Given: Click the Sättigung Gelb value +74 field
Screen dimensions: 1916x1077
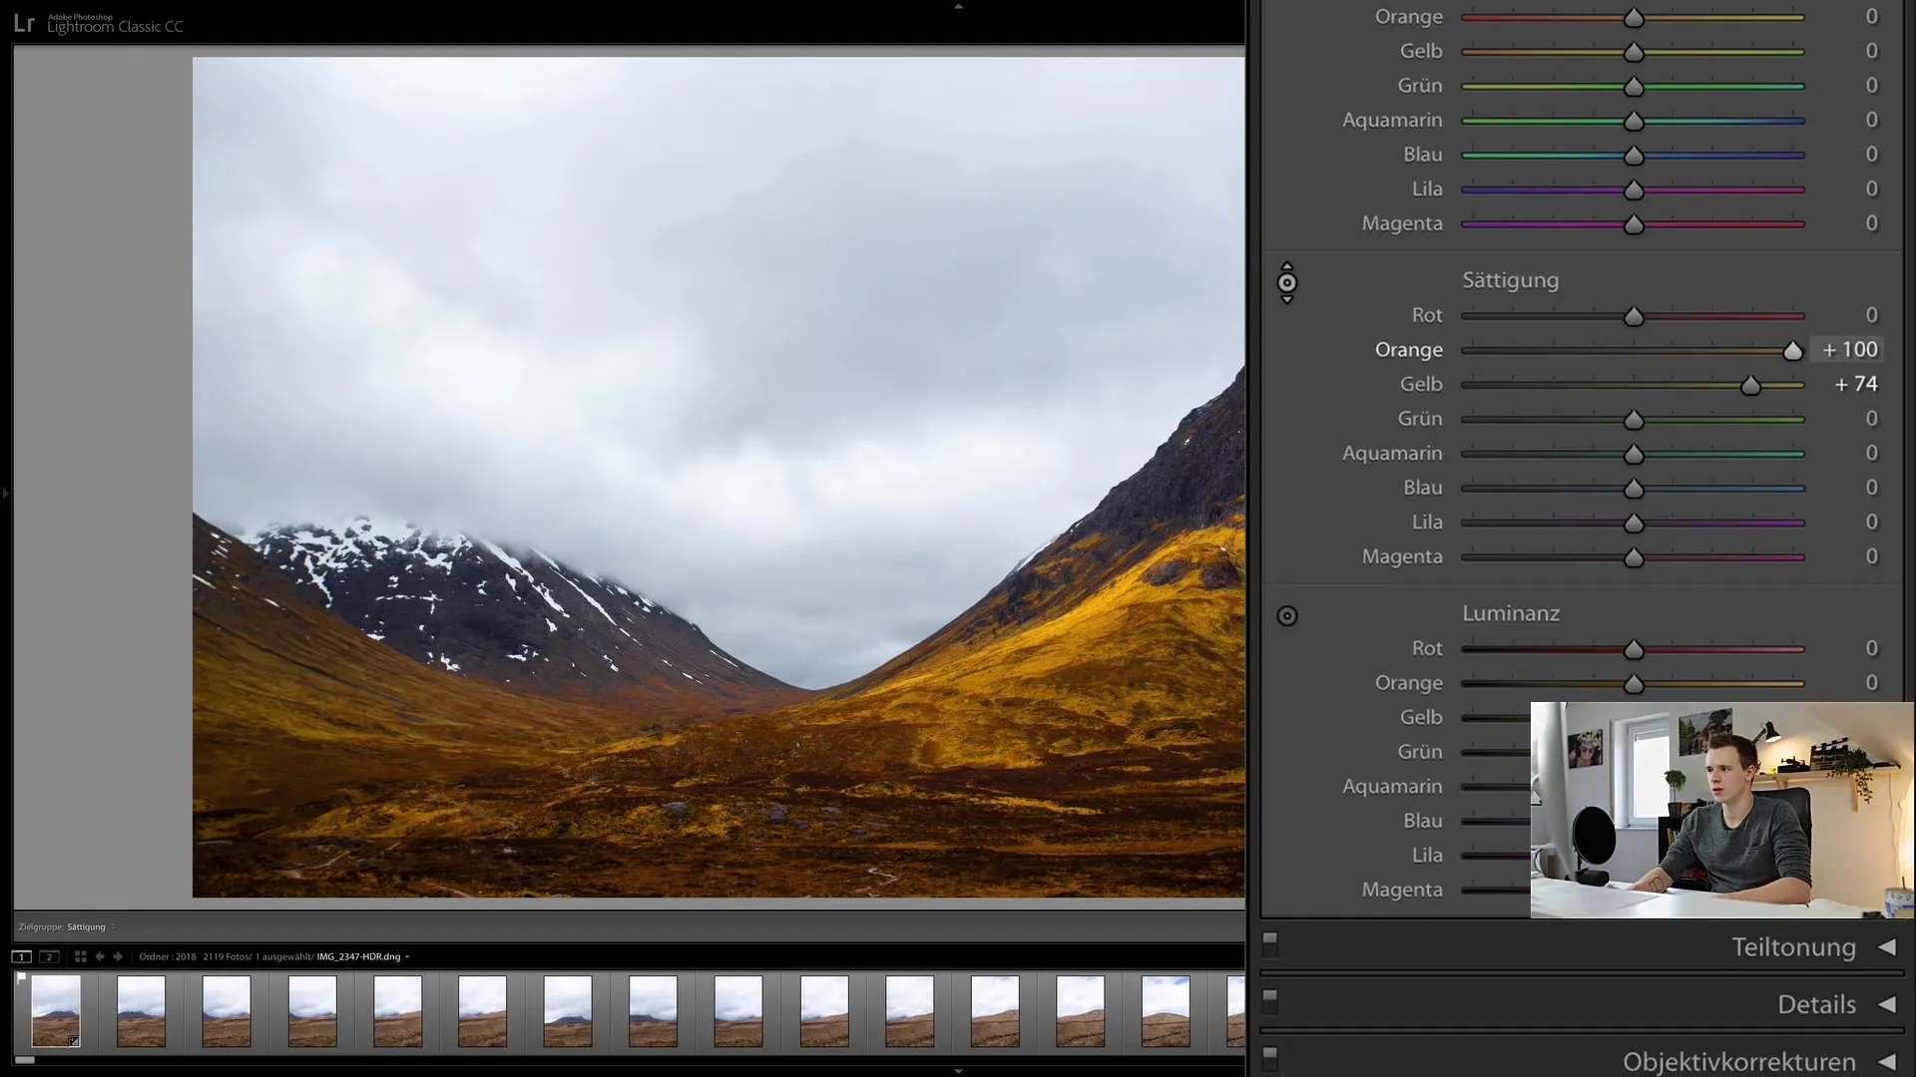Looking at the screenshot, I should click(x=1855, y=384).
